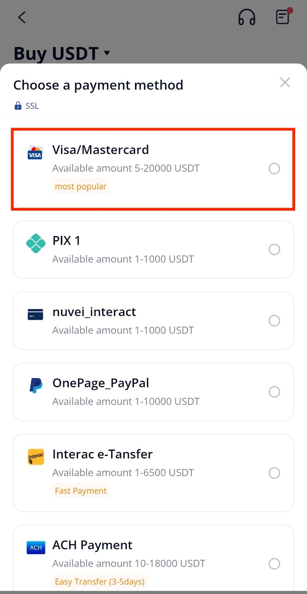Viewport: 307px width, 594px height.
Task: Click the 'most popular' tag
Action: (80, 186)
